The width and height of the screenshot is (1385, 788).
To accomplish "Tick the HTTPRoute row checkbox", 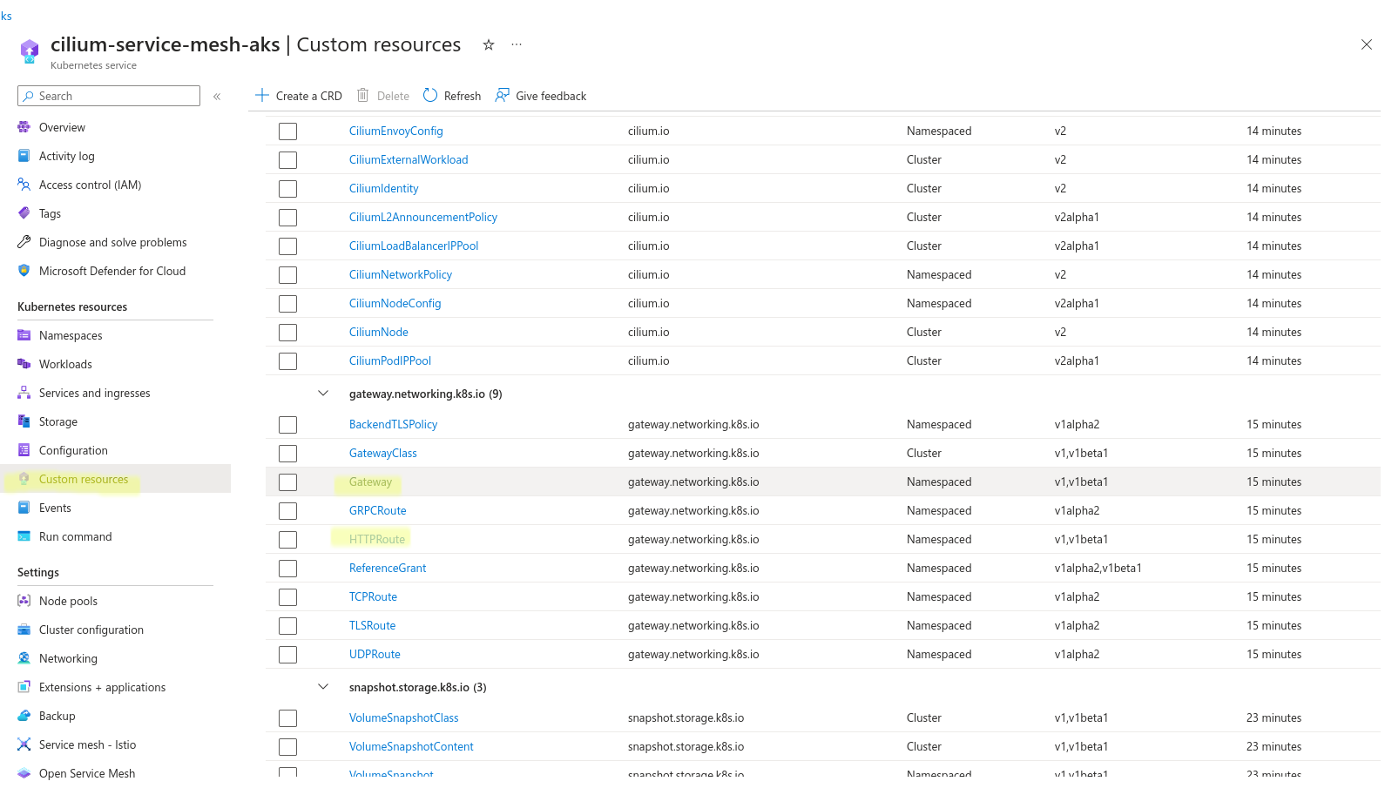I will tap(287, 540).
